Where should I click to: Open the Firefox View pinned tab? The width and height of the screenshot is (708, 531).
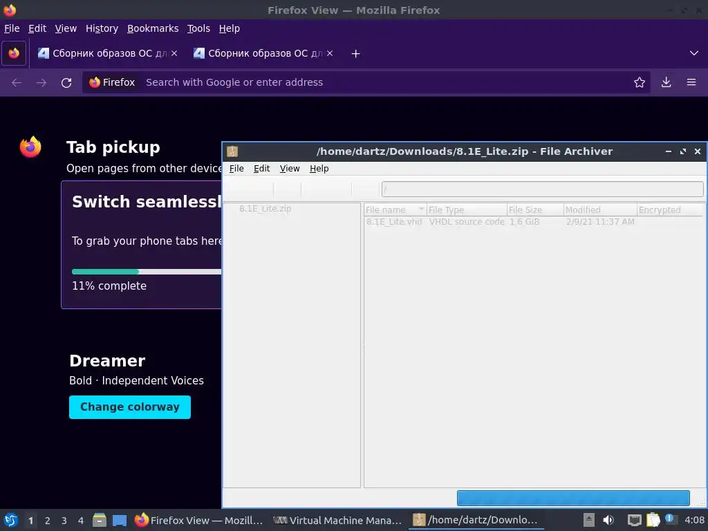tap(14, 53)
